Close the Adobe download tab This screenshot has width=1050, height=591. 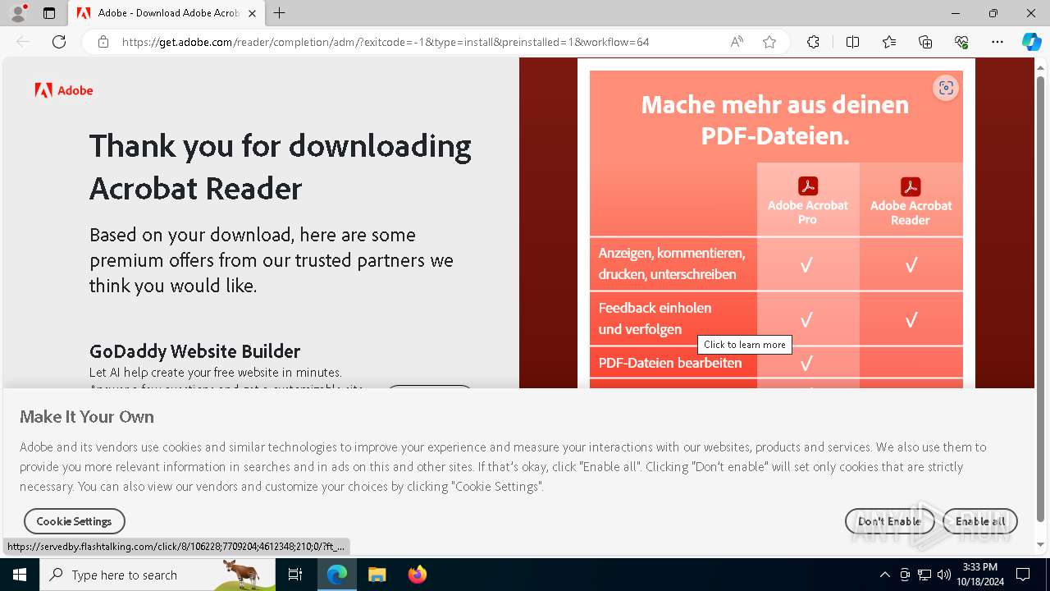(x=252, y=13)
